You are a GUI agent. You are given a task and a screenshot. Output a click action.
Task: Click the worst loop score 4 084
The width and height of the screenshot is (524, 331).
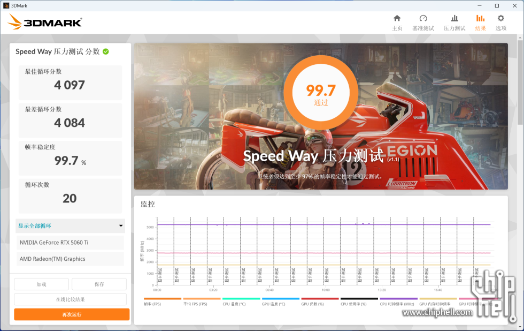(x=70, y=123)
